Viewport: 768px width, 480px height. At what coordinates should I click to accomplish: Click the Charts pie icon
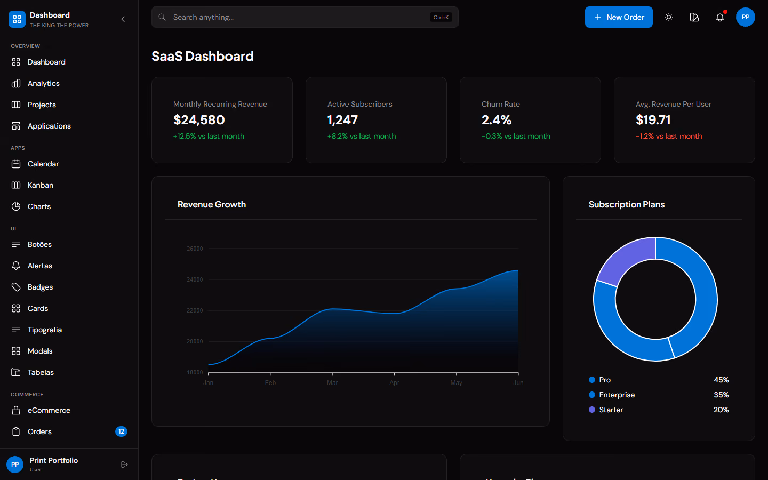[x=16, y=206]
